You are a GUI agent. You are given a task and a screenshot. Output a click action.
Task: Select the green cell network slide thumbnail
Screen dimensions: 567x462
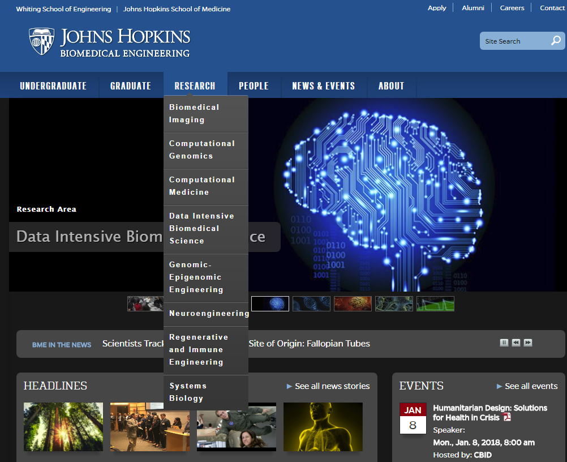click(x=394, y=303)
